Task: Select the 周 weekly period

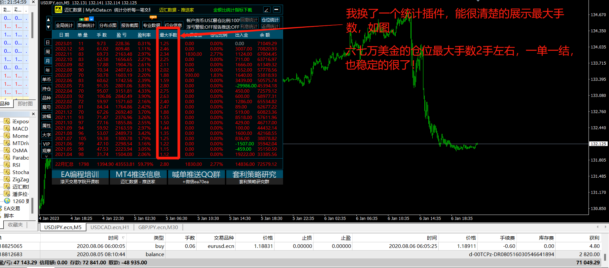Action: tap(48, 52)
